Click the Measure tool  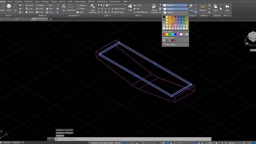tap(203, 8)
